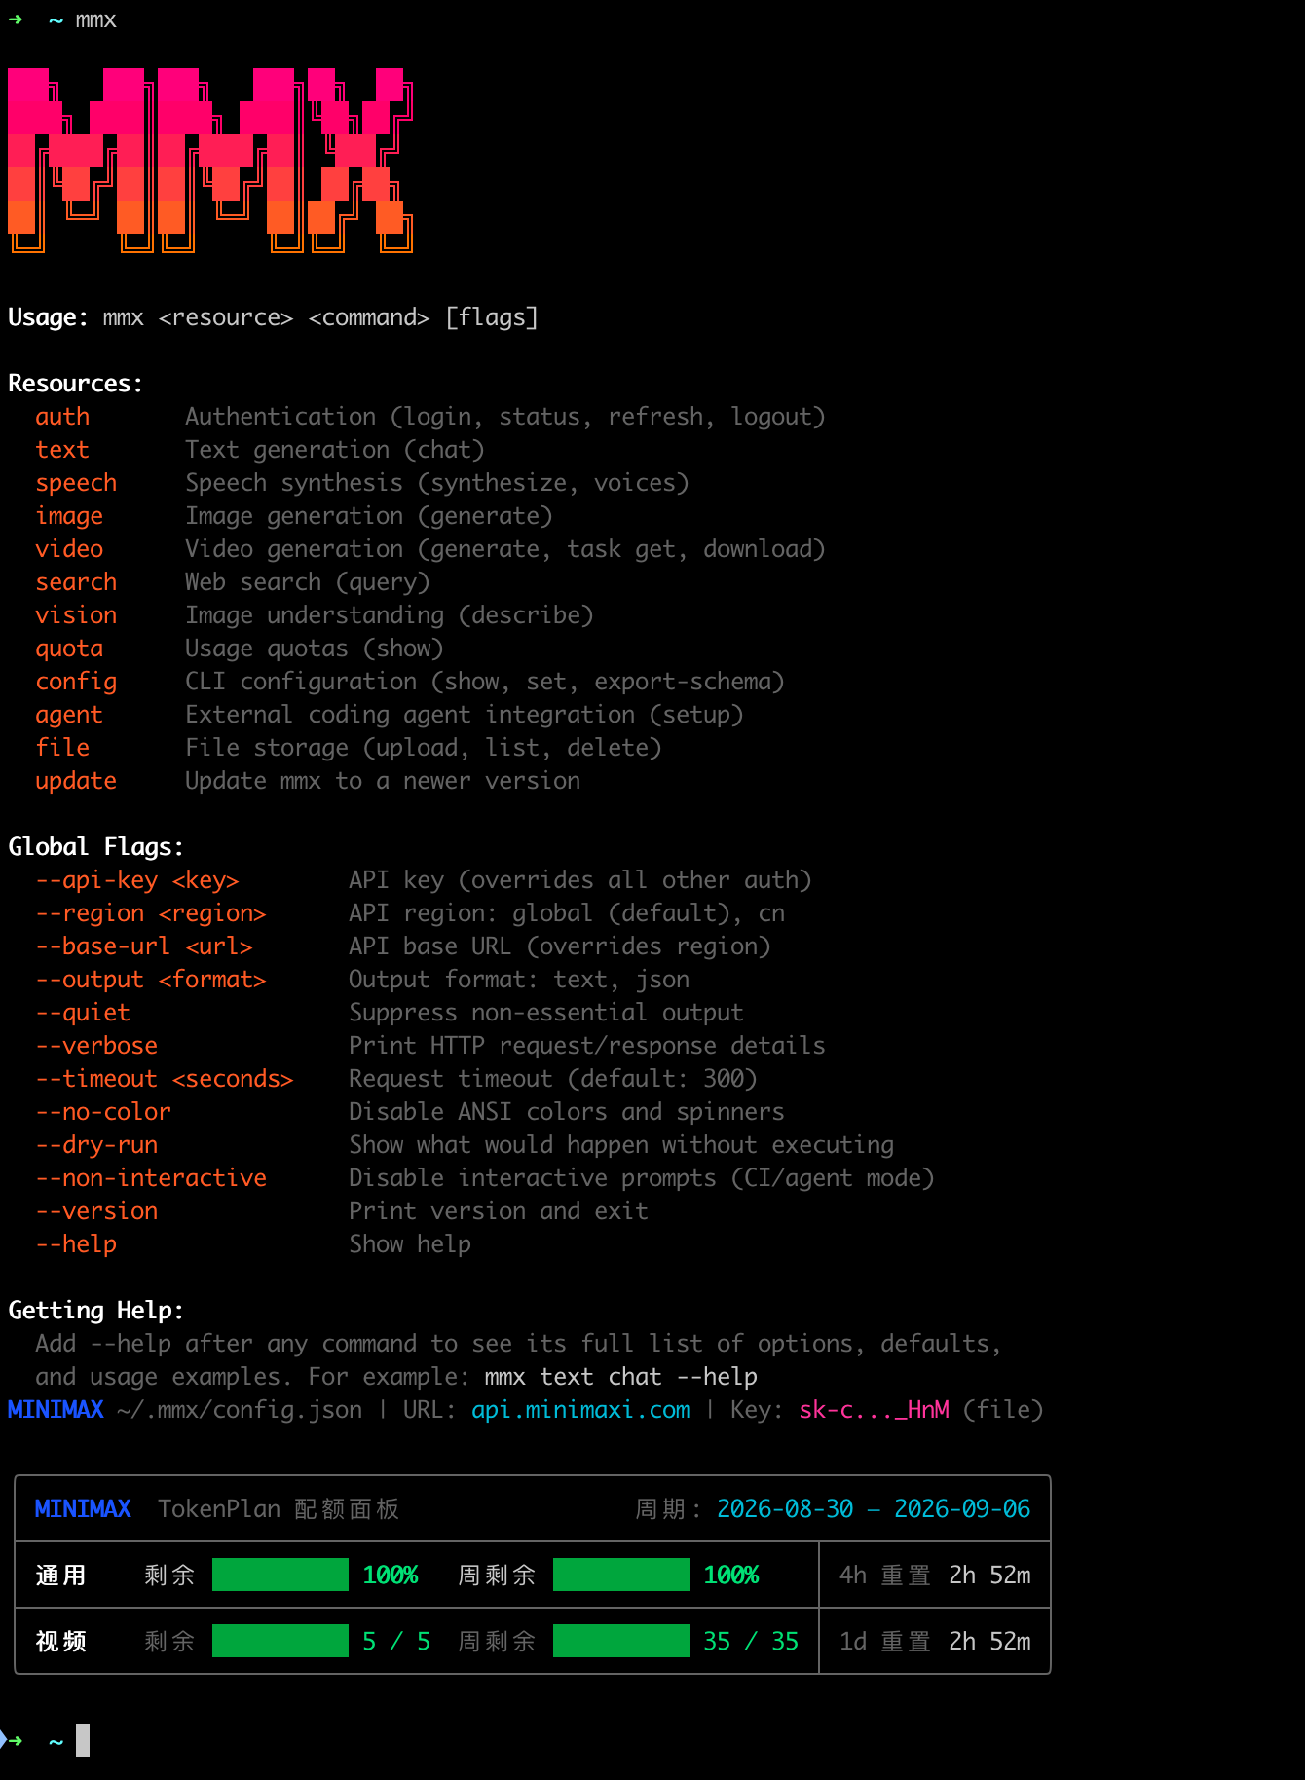
Task: Click the '--region <region>' flag
Action: (x=151, y=913)
